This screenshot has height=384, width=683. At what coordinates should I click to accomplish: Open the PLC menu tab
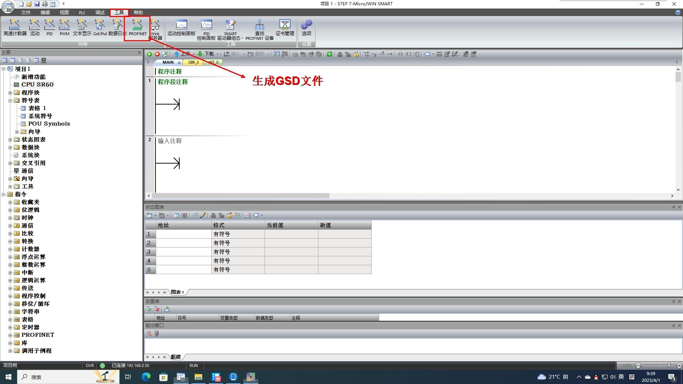(x=82, y=12)
